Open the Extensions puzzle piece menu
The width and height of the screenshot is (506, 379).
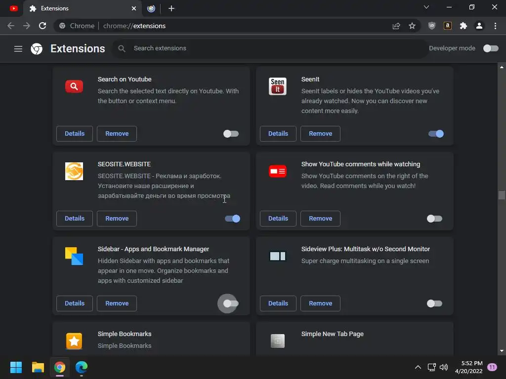(x=464, y=26)
